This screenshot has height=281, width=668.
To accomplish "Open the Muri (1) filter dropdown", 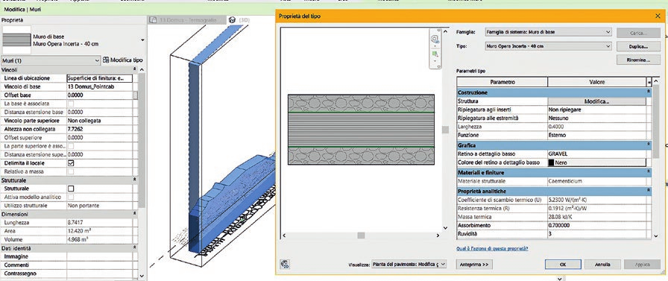I will (x=51, y=61).
